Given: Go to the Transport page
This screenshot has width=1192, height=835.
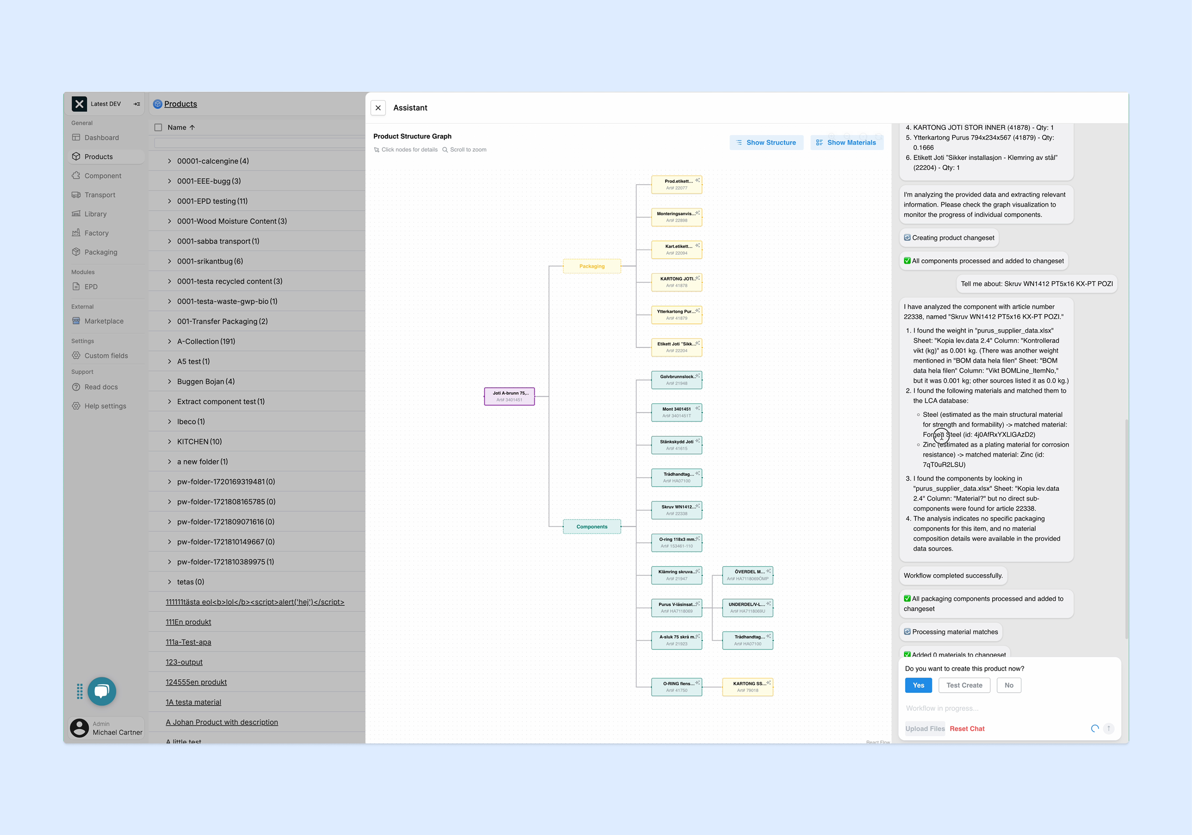Looking at the screenshot, I should pyautogui.click(x=100, y=194).
